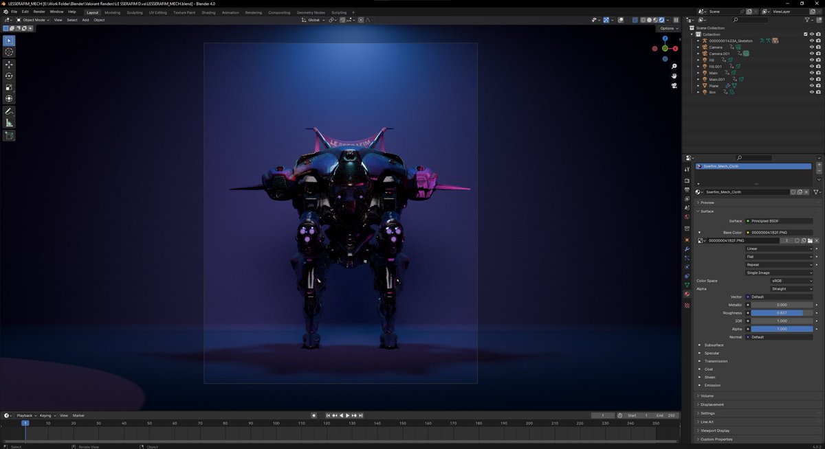825x449 pixels.
Task: Collapse the Collection in outliner
Action: click(693, 34)
